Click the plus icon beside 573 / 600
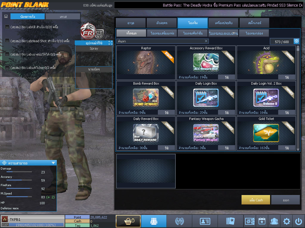The width and height of the screenshot is (305, 228). point(296,41)
